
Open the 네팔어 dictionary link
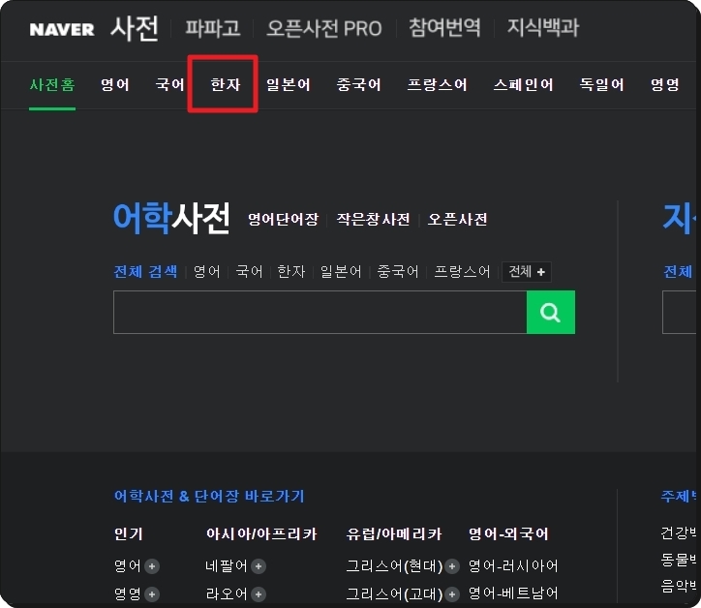pos(227,566)
